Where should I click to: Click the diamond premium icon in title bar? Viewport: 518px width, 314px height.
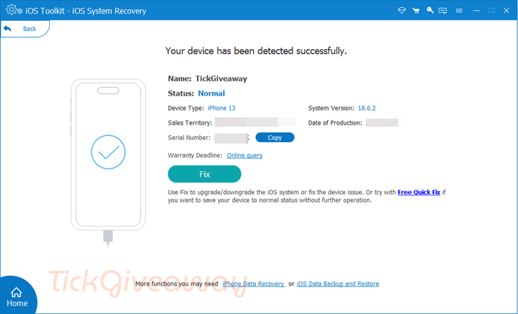click(x=402, y=11)
